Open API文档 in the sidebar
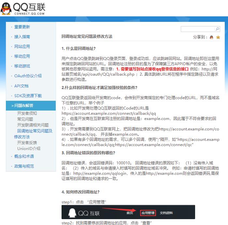The width and height of the screenshot is (228, 225). [x=21, y=86]
